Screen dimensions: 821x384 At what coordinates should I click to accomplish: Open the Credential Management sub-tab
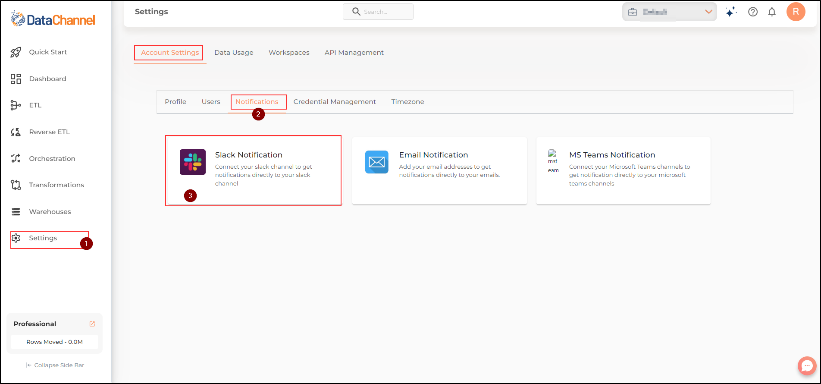[335, 102]
